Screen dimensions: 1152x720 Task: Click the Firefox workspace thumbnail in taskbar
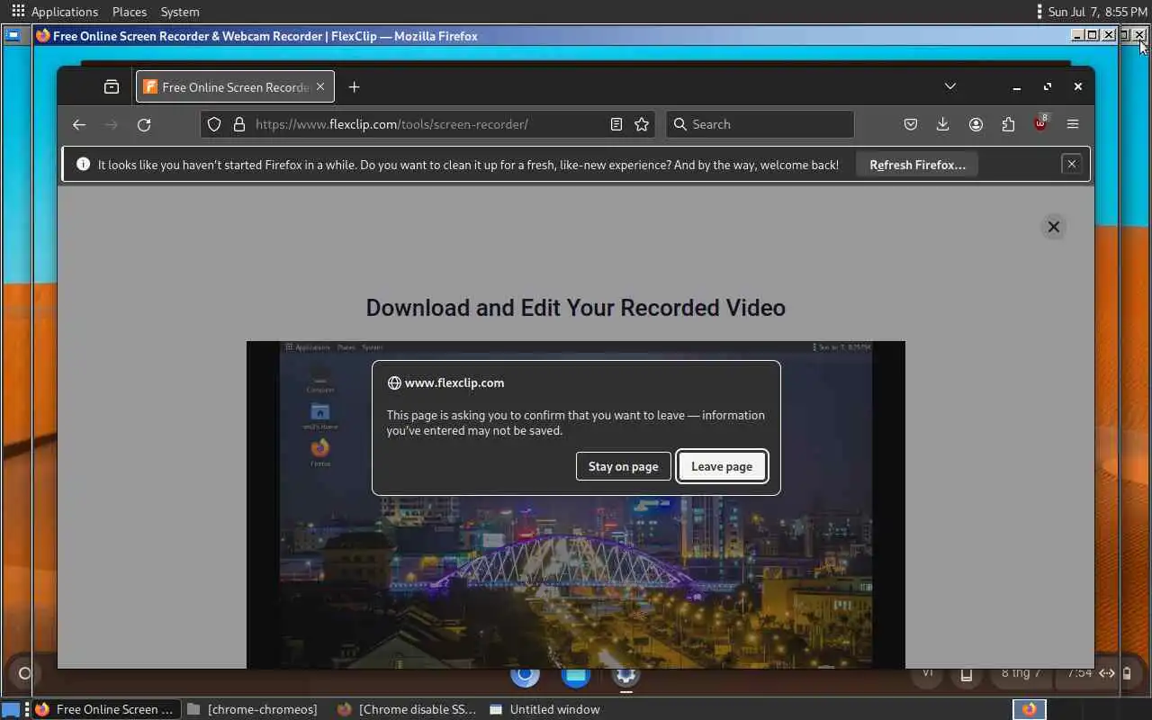1029,709
